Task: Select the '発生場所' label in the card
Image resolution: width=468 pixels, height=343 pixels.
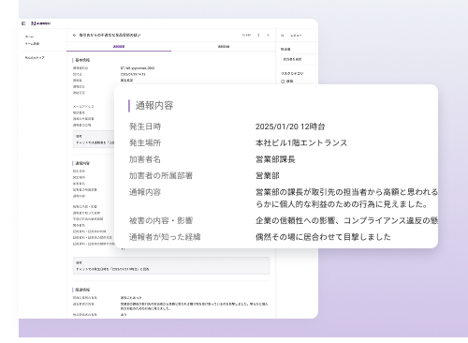Action: coord(145,142)
